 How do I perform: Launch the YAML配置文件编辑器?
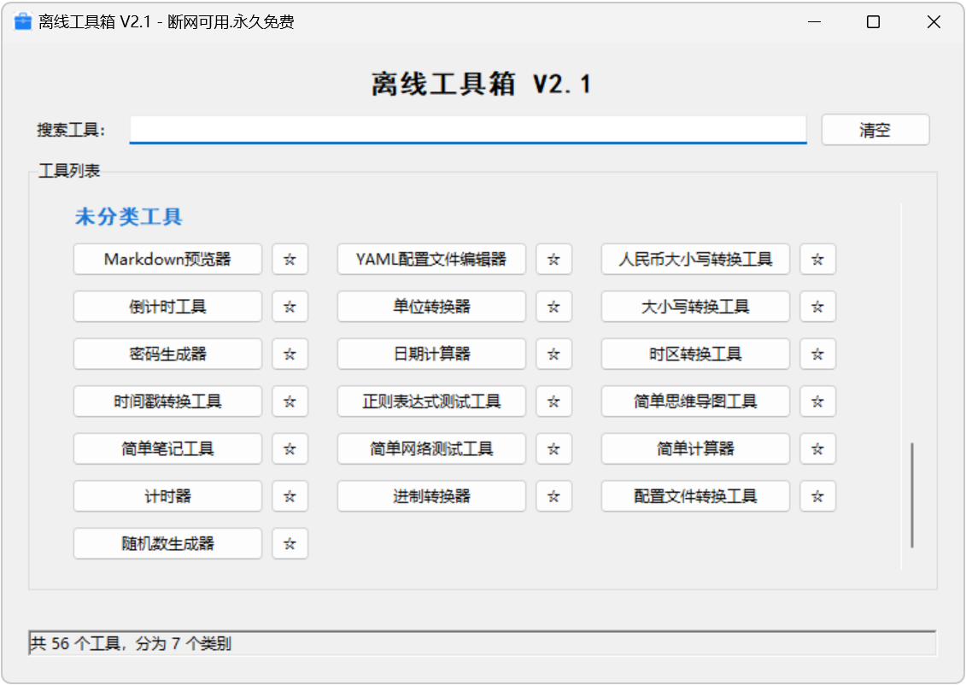(x=431, y=260)
